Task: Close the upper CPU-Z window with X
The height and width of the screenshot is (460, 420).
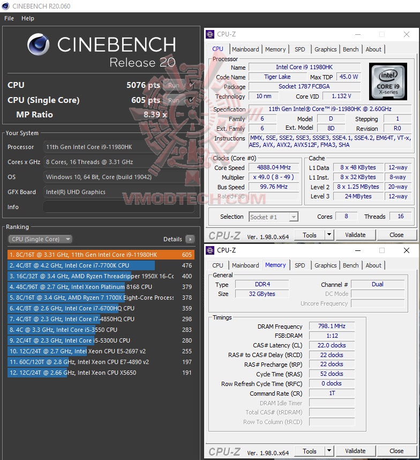Action: tap(407, 34)
